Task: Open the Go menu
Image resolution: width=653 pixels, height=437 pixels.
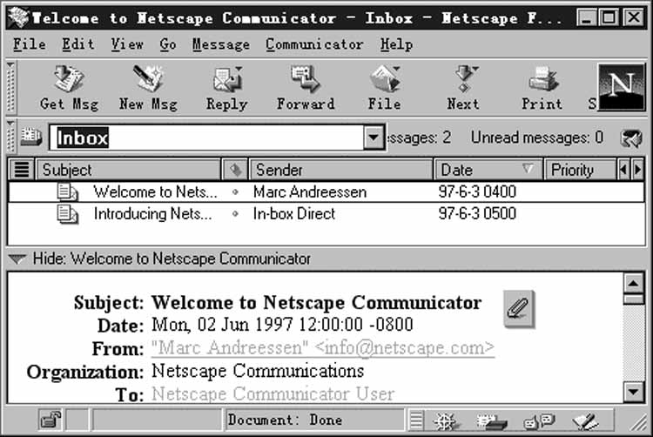Action: (x=168, y=44)
